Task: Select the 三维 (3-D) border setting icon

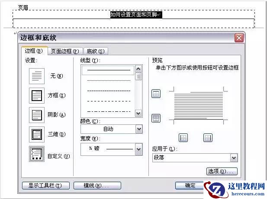Action: [37, 134]
